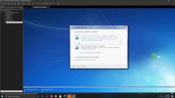This screenshot has width=175, height=98.
Task: Open the console view toolbar icon
Action: click(54, 4)
